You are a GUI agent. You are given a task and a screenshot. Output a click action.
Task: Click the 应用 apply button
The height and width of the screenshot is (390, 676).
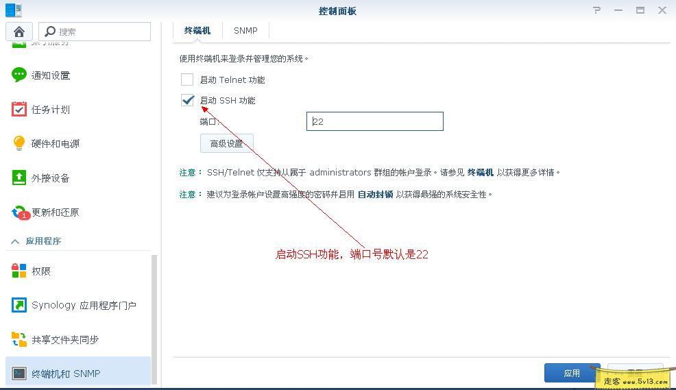572,373
